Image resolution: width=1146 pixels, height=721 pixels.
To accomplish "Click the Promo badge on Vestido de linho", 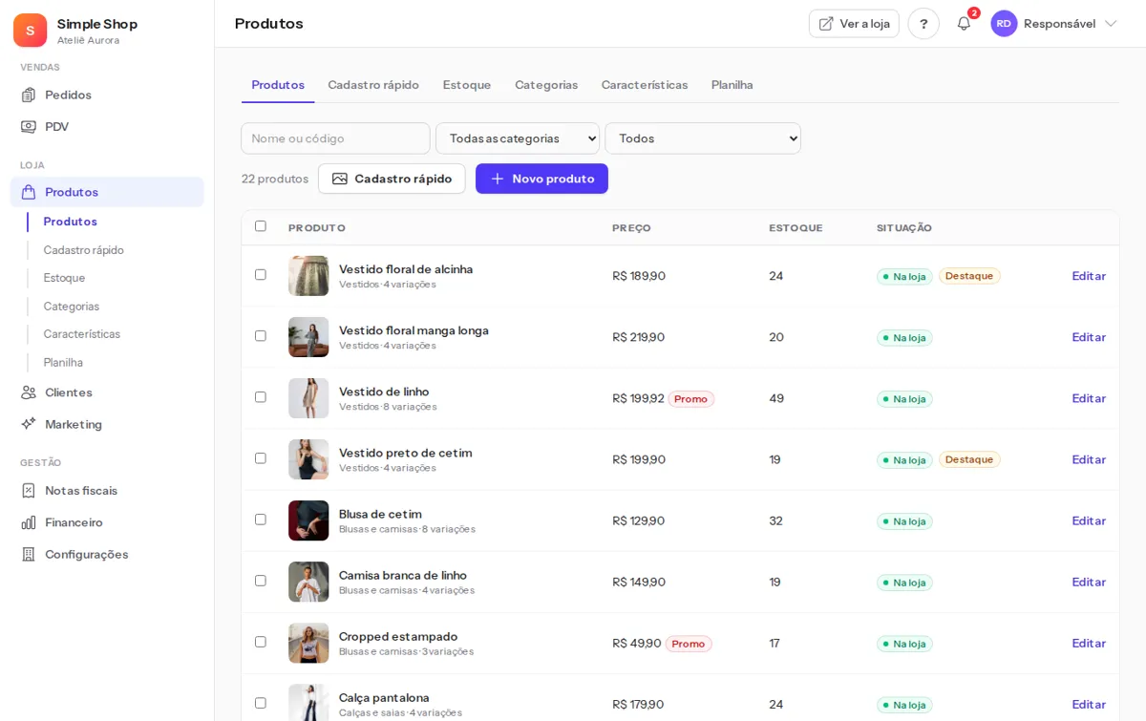I will (691, 399).
